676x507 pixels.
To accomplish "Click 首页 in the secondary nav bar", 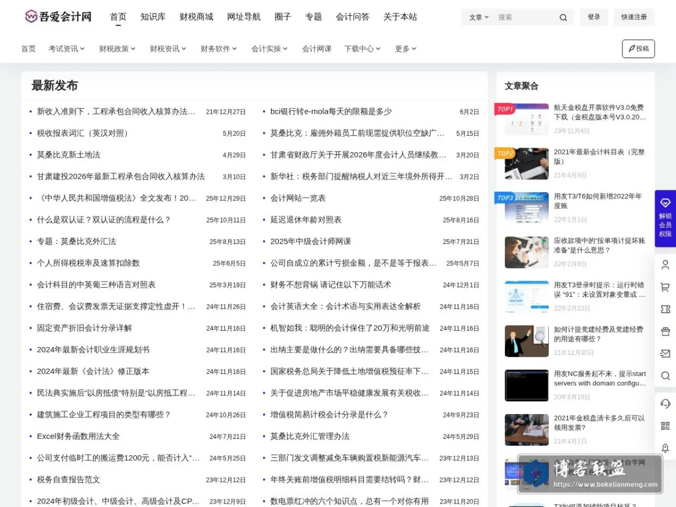I will 29,49.
